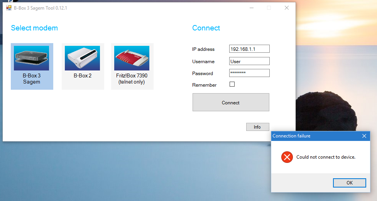Close the Connection failure dialog with X
377x201 pixels.
[364, 136]
